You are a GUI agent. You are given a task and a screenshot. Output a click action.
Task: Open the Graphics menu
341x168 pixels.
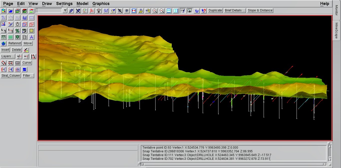[x=101, y=3]
